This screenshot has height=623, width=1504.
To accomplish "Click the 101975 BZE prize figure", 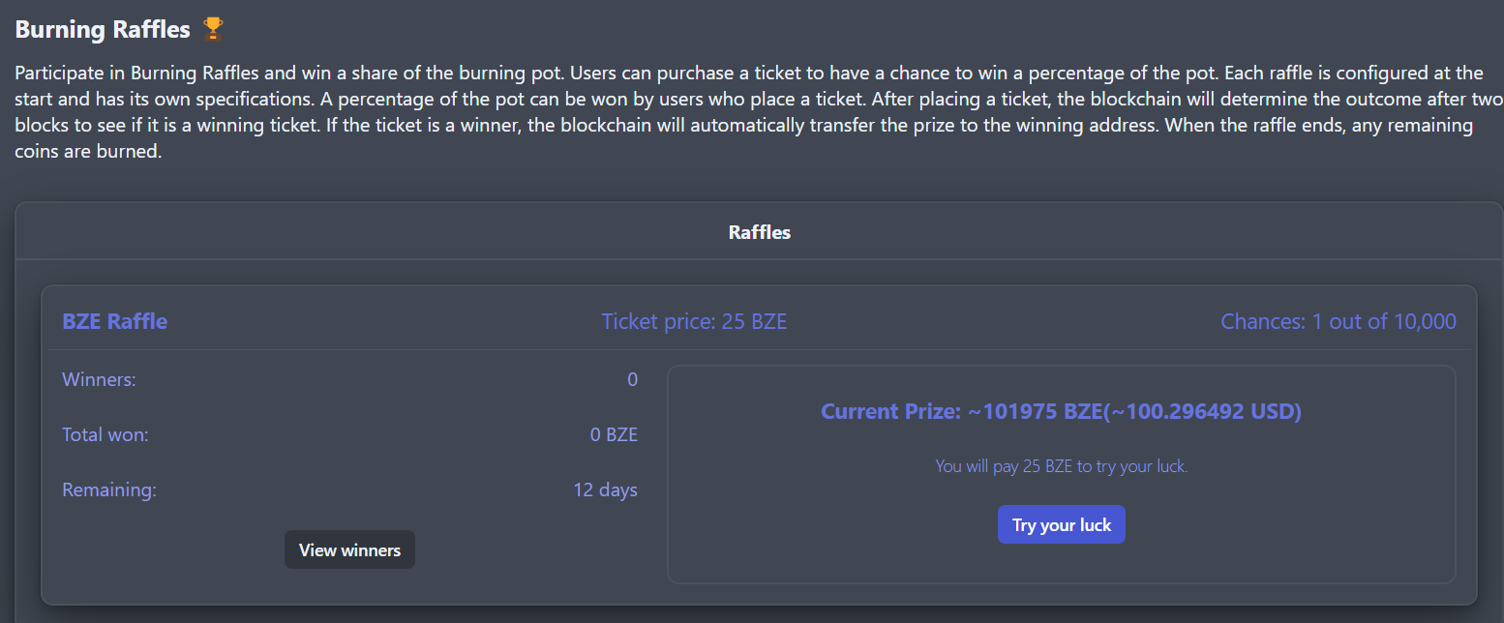I will coord(1028,412).
